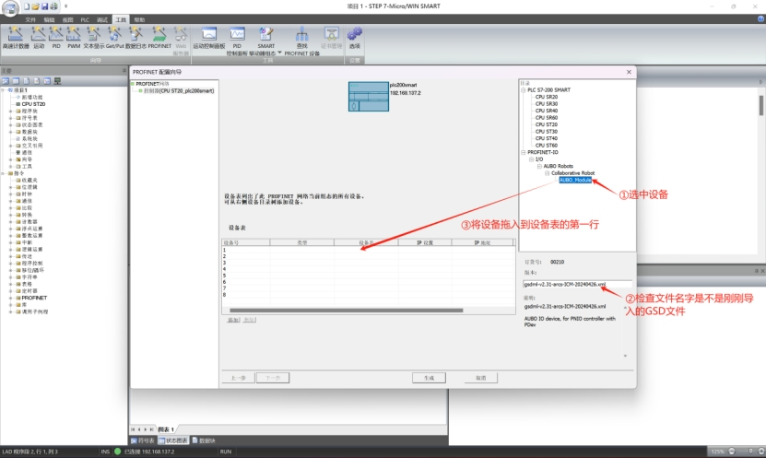This screenshot has height=458, width=766.
Task: Open the 选项 settings icon
Action: coord(355,36)
